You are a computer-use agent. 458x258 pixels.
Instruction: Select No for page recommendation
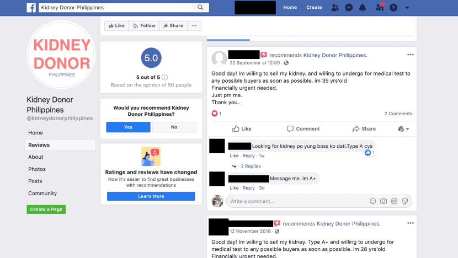click(174, 127)
